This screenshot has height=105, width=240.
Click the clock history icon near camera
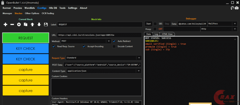[232, 8]
